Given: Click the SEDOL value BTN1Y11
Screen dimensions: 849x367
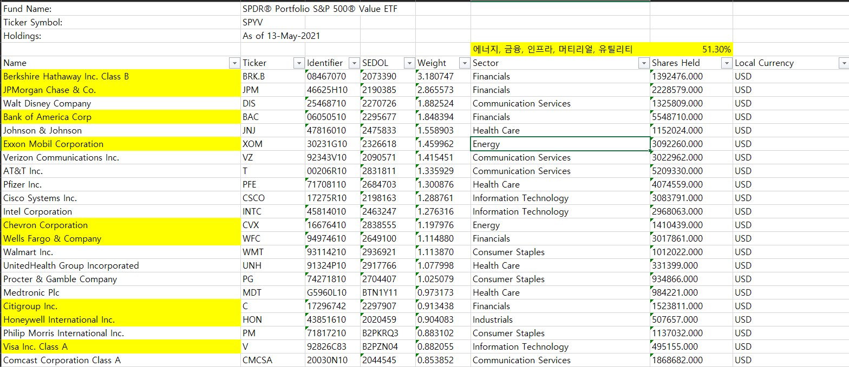Looking at the screenshot, I should [x=388, y=292].
